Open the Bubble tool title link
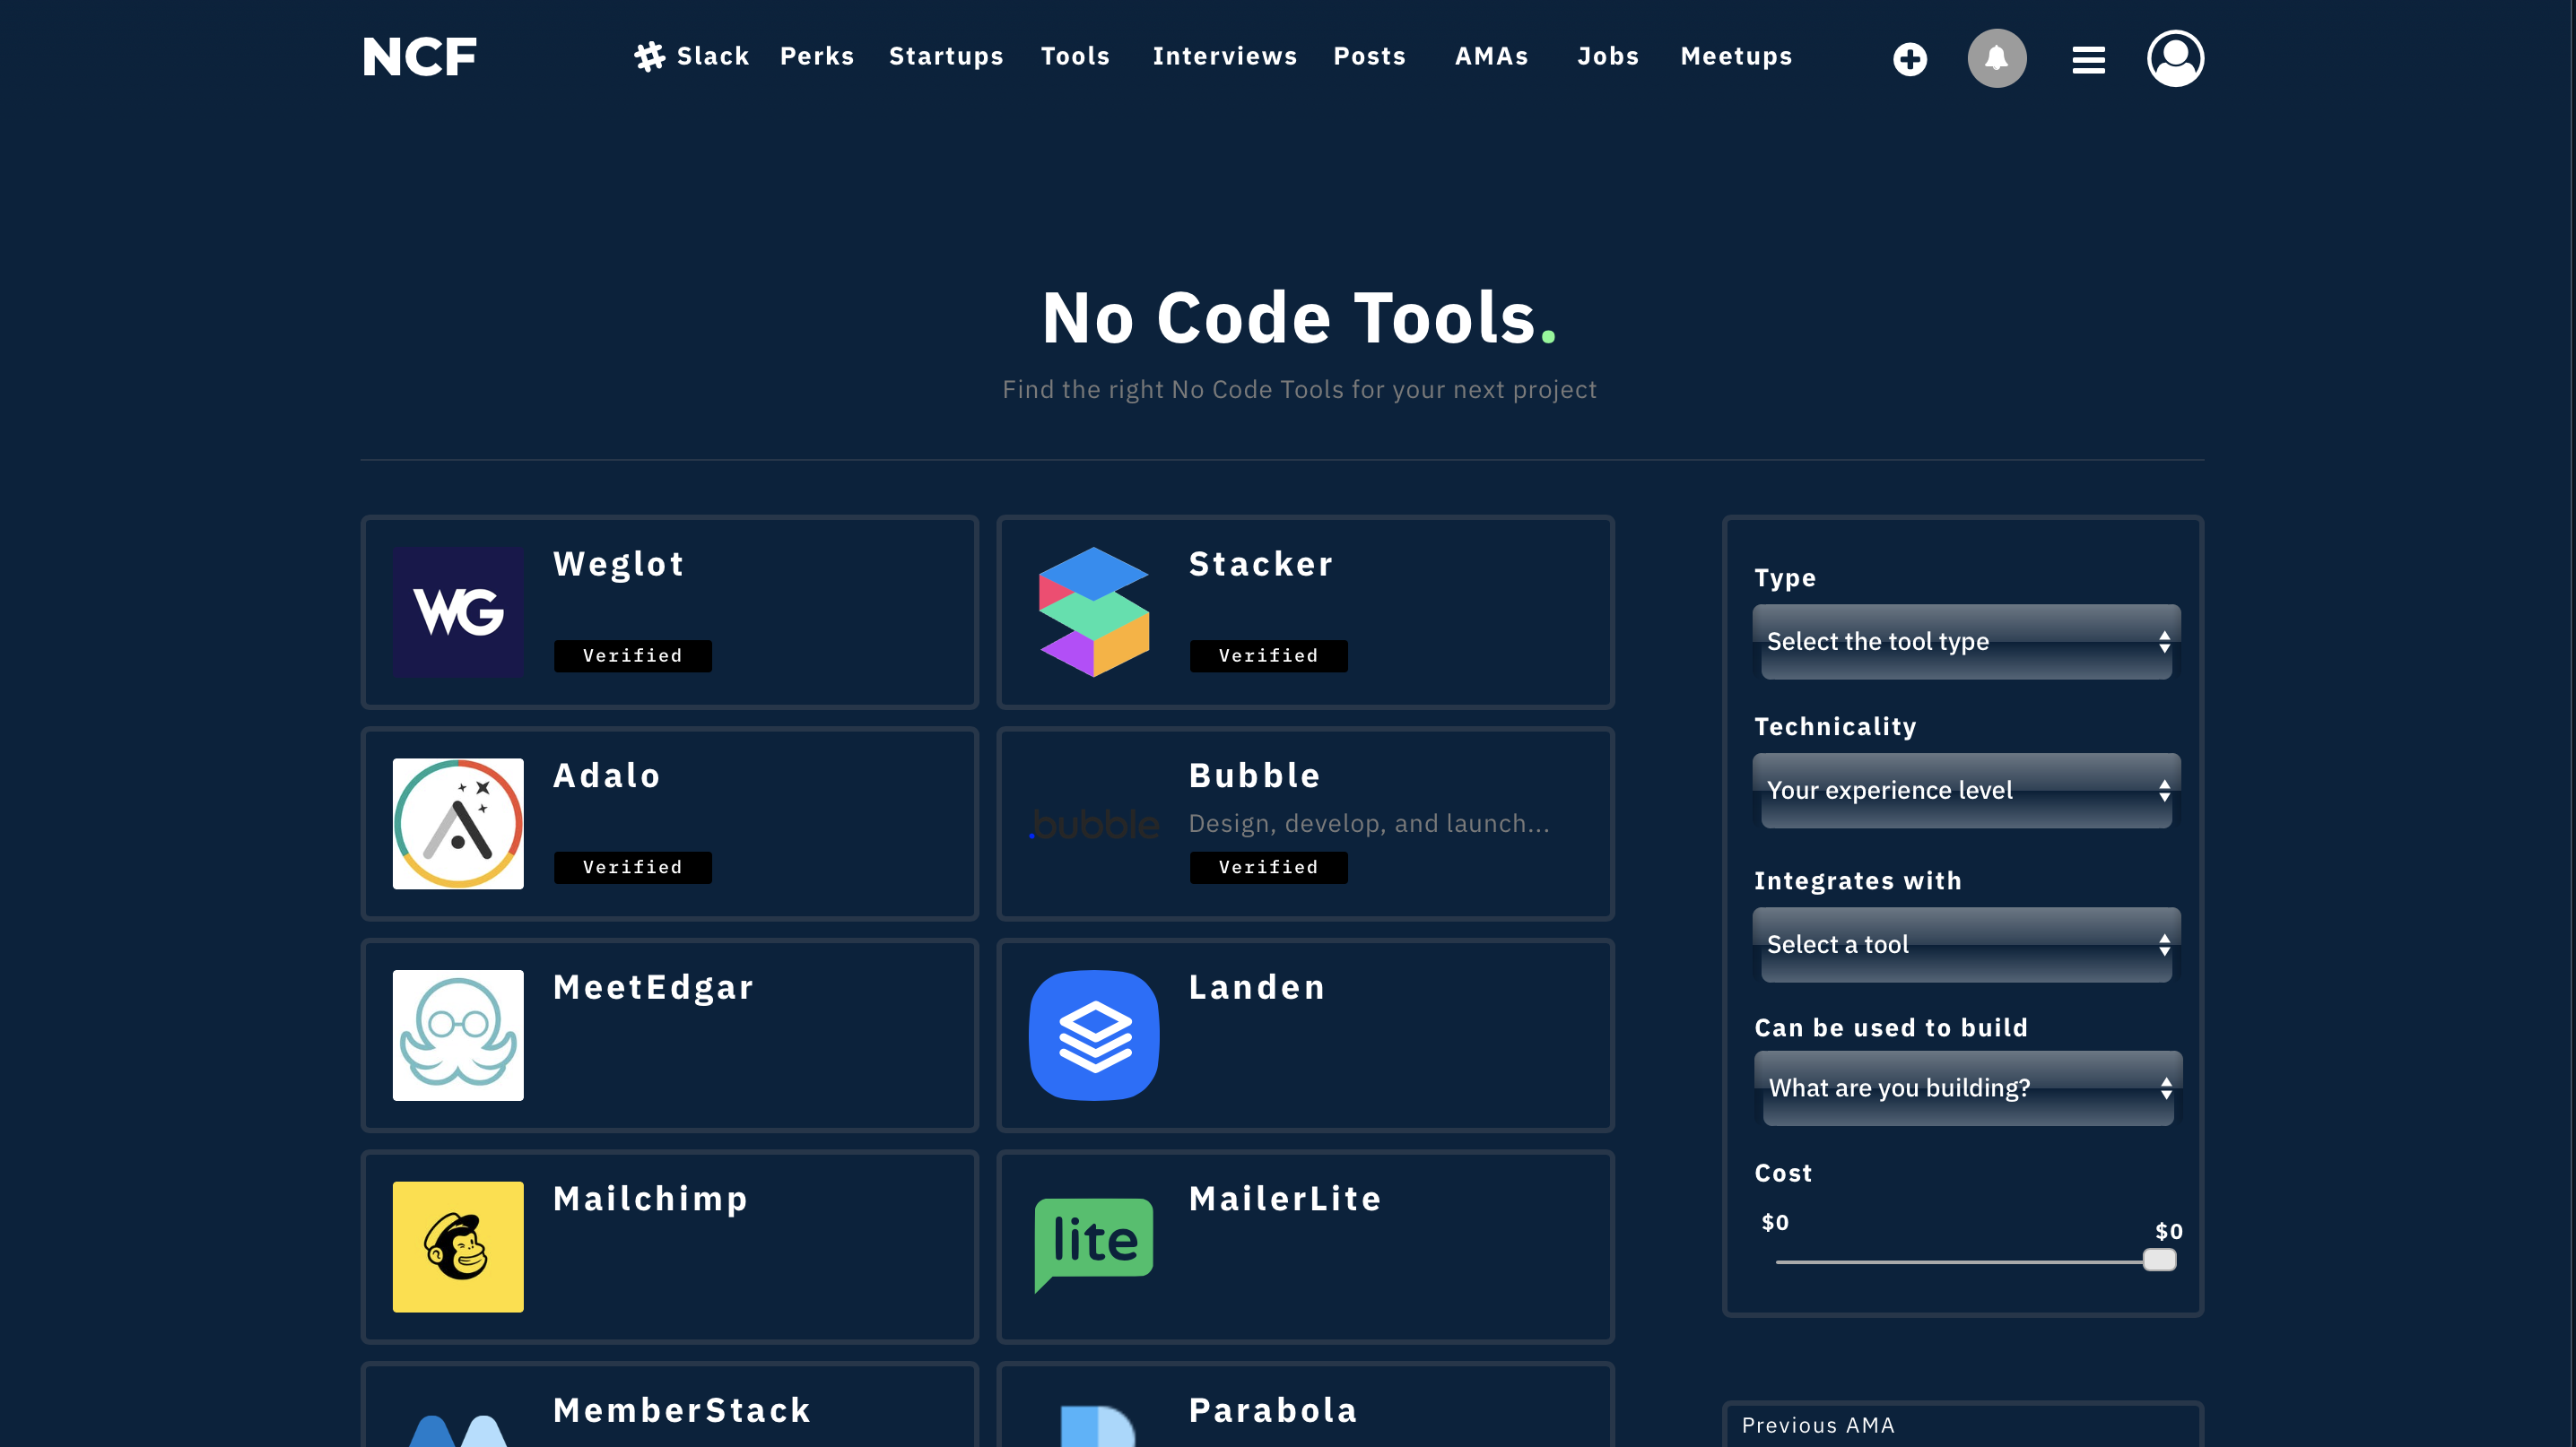Image resolution: width=2576 pixels, height=1447 pixels. pos(1254,775)
